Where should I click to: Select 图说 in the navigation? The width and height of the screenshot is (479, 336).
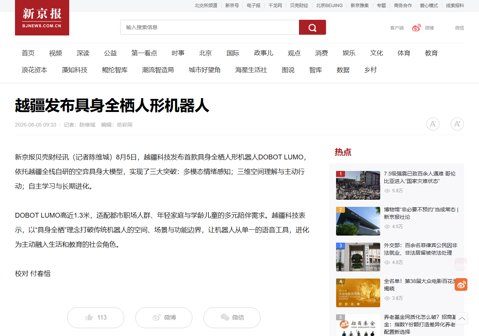point(288,70)
